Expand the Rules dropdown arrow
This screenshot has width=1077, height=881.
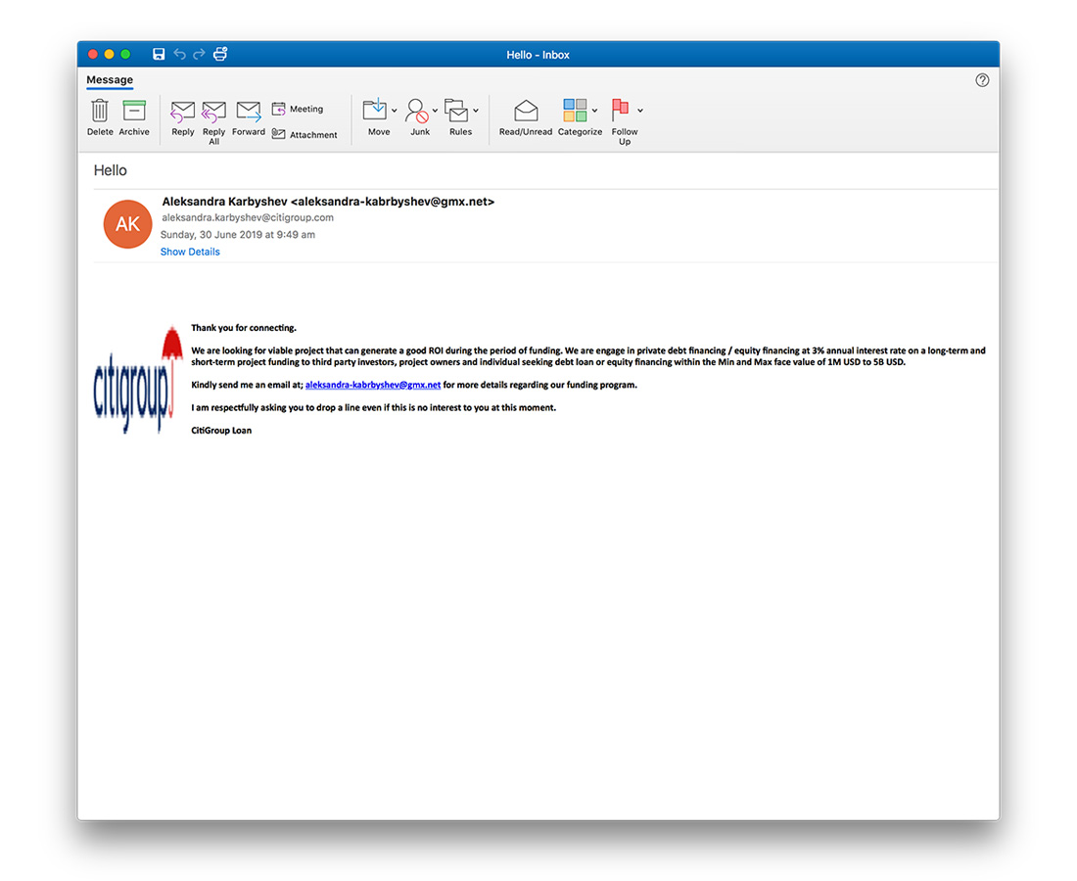point(476,111)
